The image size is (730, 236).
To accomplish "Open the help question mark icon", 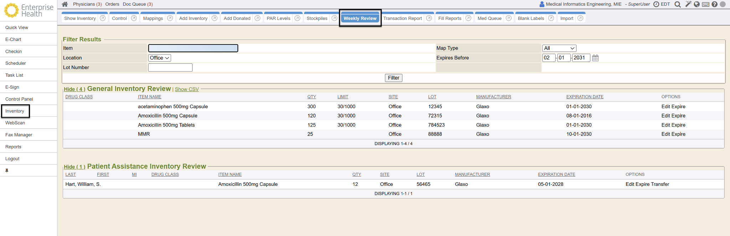I will tap(714, 4).
